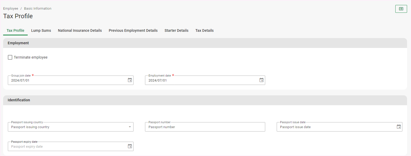Viewport: 411px width, 156px height.
Task: Expand the Passport issuing country dropdown
Action: click(130, 127)
